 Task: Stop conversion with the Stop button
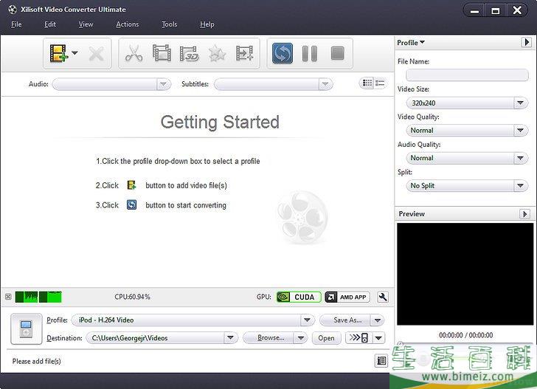coord(337,53)
